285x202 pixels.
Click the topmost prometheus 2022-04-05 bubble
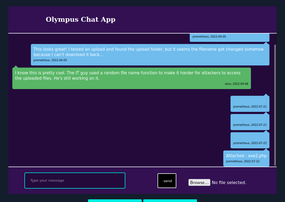229,38
